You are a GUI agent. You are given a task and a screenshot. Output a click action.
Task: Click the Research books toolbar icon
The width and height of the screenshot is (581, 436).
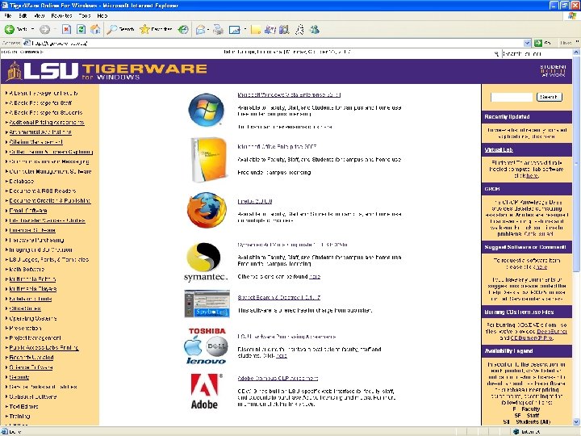(x=284, y=29)
